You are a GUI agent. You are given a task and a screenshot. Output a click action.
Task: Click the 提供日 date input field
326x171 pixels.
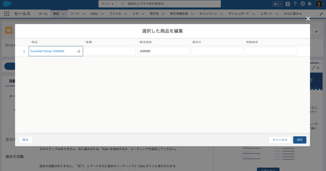(x=217, y=51)
